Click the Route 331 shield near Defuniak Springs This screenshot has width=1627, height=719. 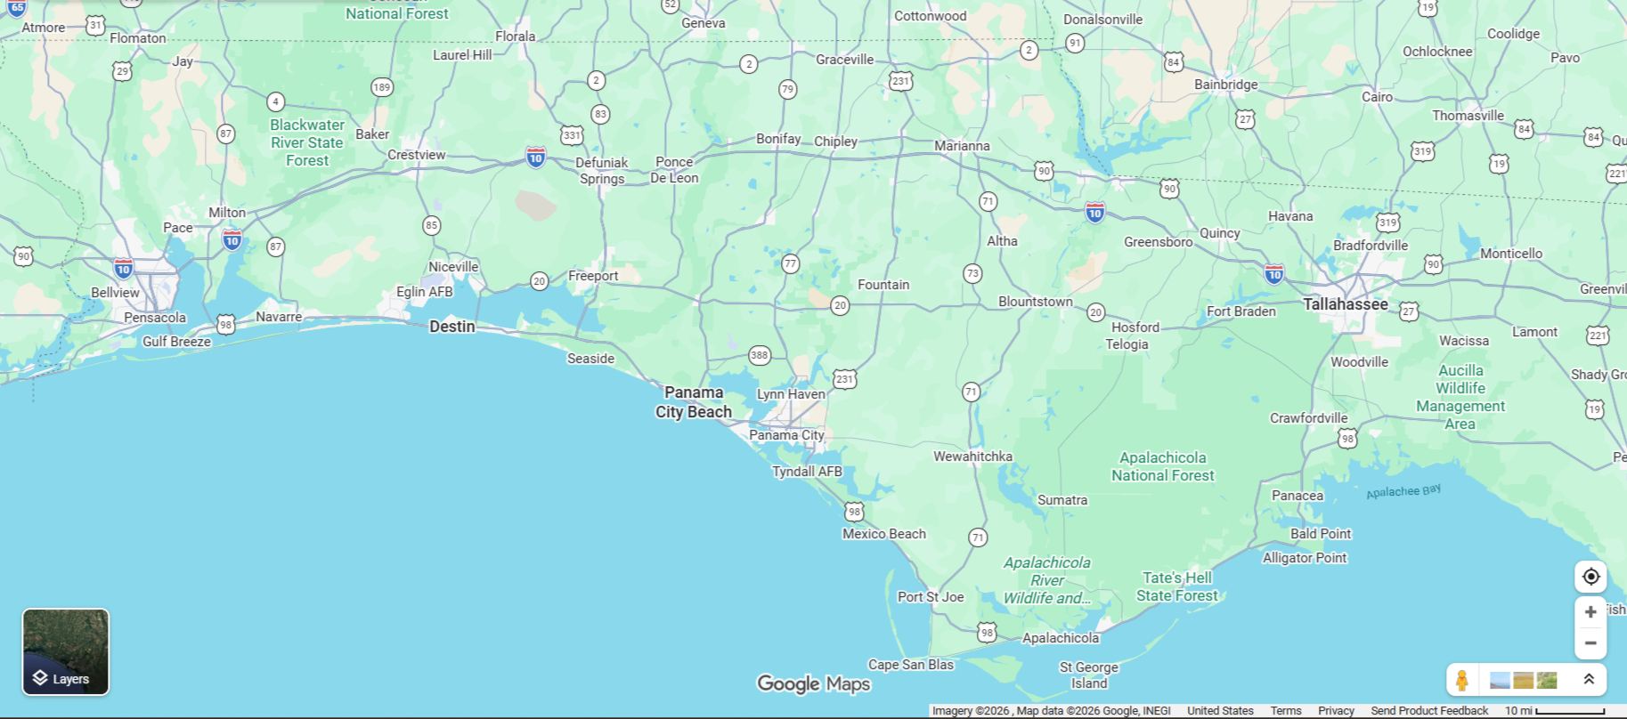pos(572,135)
